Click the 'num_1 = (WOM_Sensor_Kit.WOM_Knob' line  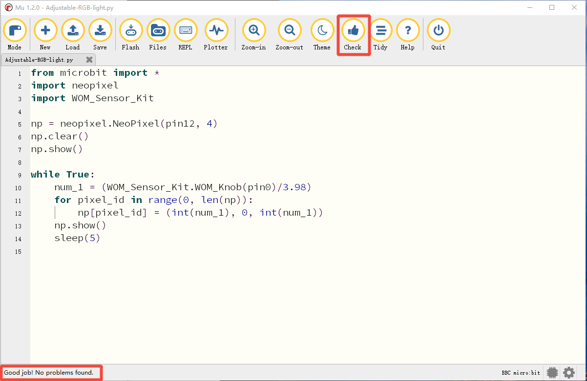click(x=183, y=187)
